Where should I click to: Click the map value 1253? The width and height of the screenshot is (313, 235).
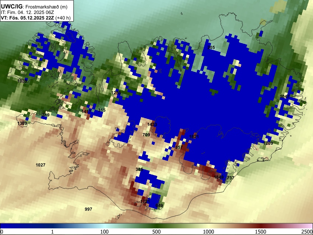(x=116, y=93)
